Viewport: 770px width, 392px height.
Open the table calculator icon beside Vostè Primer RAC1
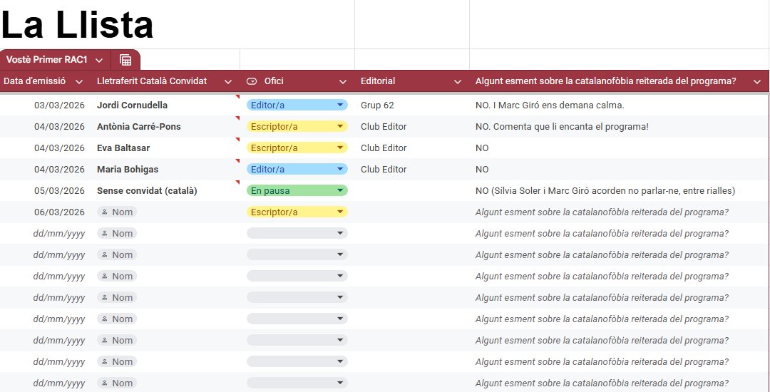point(125,61)
